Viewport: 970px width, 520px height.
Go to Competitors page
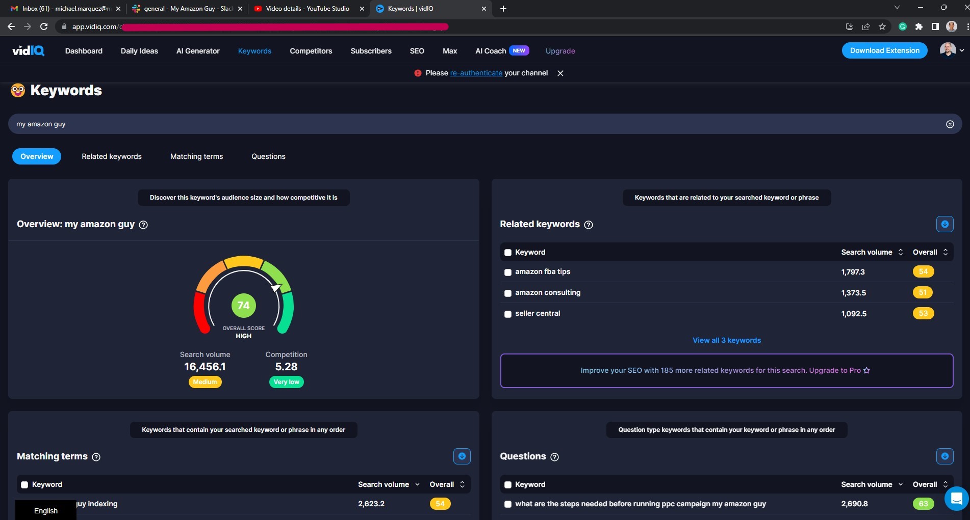click(x=311, y=51)
